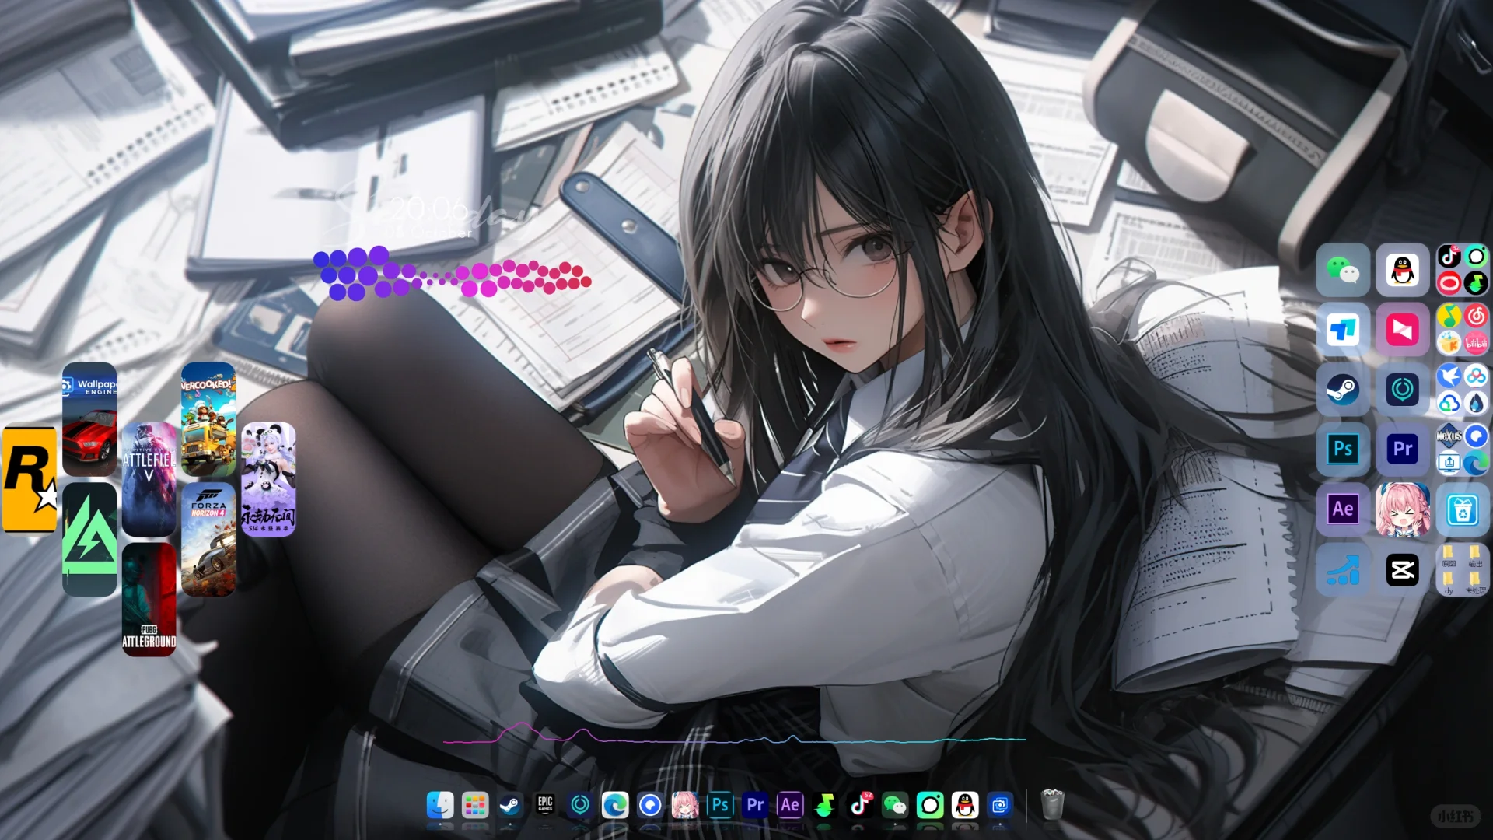Launch Steam from the dock
Image resolution: width=1493 pixels, height=840 pixels.
[510, 805]
